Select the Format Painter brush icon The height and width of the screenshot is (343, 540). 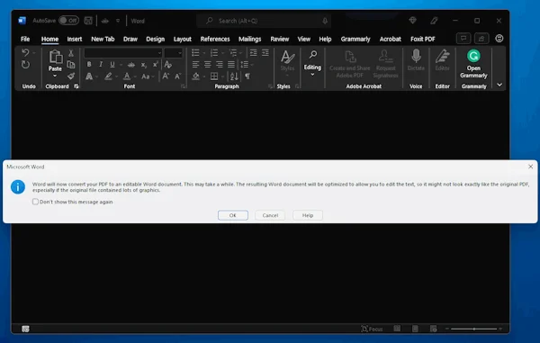pos(71,77)
